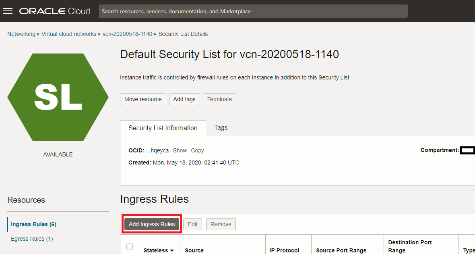This screenshot has width=475, height=254.
Task: Check the select-all checkbox in rules table
Action: pos(129,247)
